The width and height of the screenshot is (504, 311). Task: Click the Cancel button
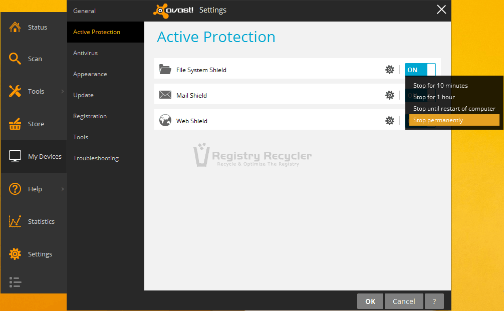(404, 301)
